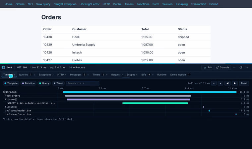252x149 pixels.
Task: Click the Umbrella Supply customer cell
Action: tap(84, 45)
